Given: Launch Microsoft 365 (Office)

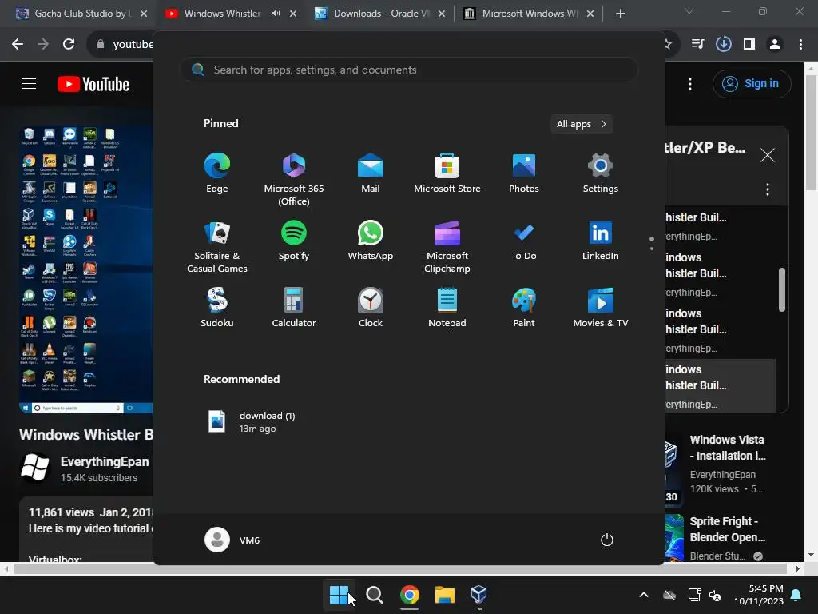Looking at the screenshot, I should pyautogui.click(x=294, y=180).
